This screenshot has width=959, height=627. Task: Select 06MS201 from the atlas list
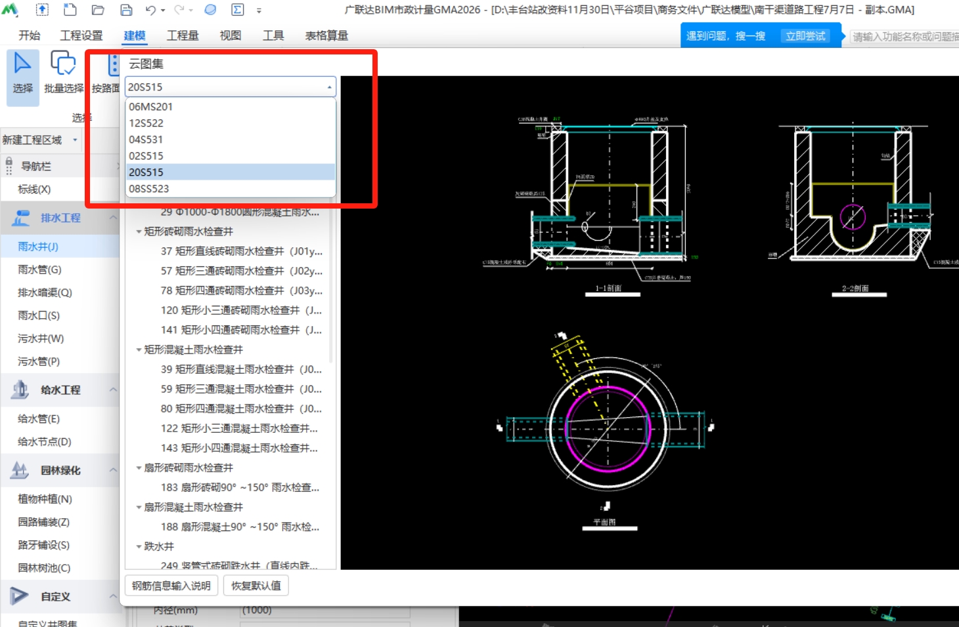pos(231,106)
